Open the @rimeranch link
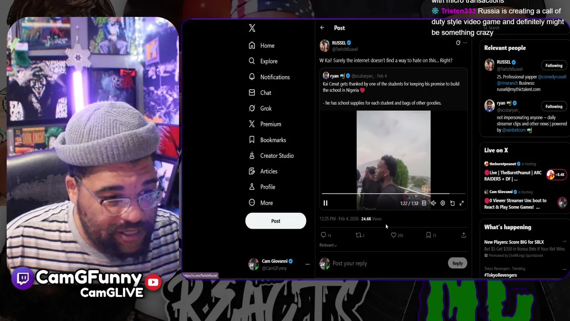 (507, 83)
